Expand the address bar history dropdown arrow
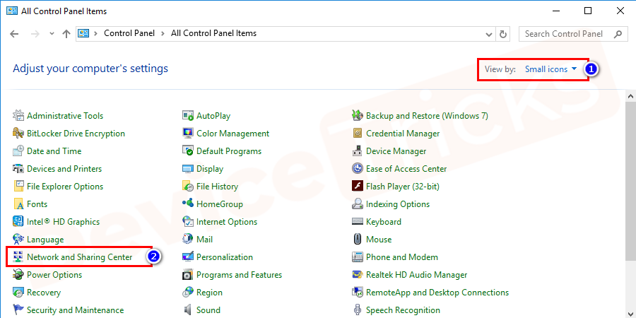This screenshot has height=318, width=636. 488,34
